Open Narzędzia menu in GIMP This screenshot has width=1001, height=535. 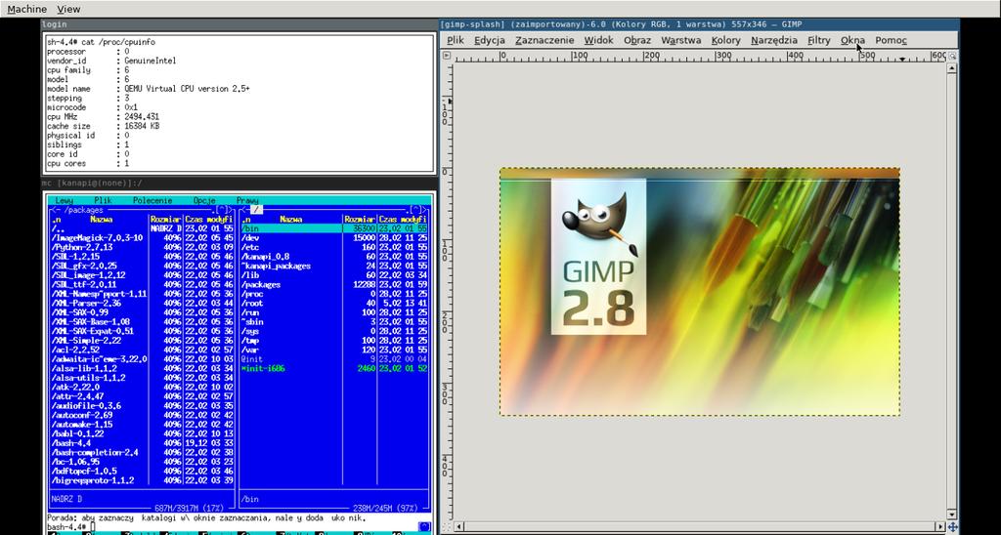coord(774,40)
